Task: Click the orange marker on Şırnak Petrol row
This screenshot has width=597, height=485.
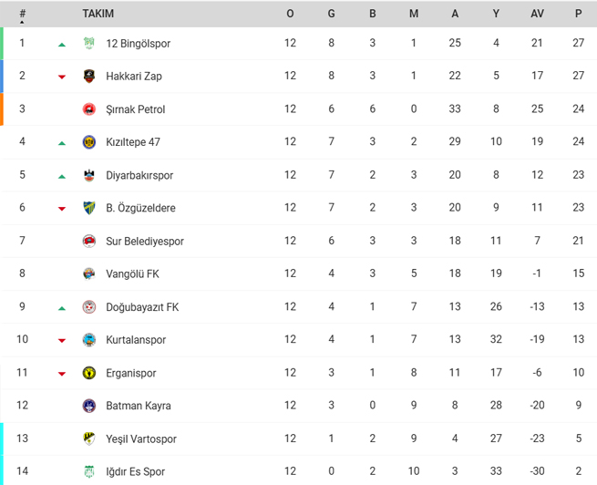Action: [2, 109]
